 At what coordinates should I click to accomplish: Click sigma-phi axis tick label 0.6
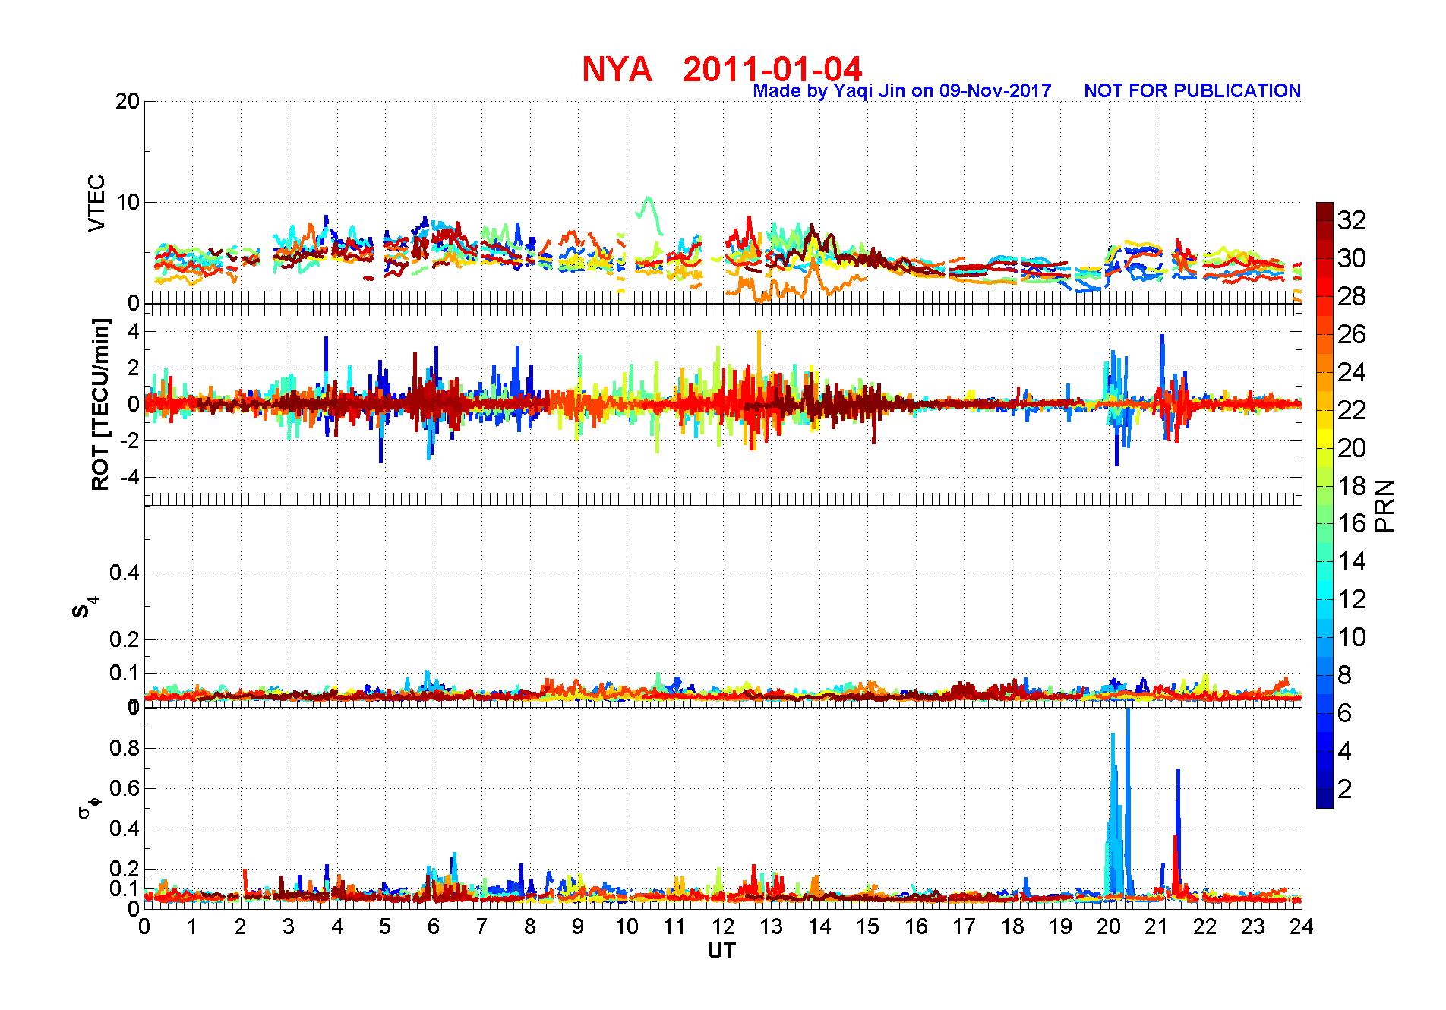click(125, 788)
